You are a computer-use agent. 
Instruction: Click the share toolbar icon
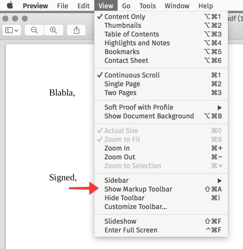(76, 30)
